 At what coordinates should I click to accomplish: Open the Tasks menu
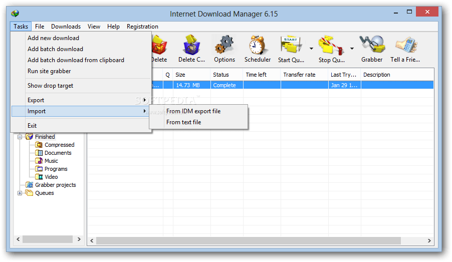[x=21, y=27]
